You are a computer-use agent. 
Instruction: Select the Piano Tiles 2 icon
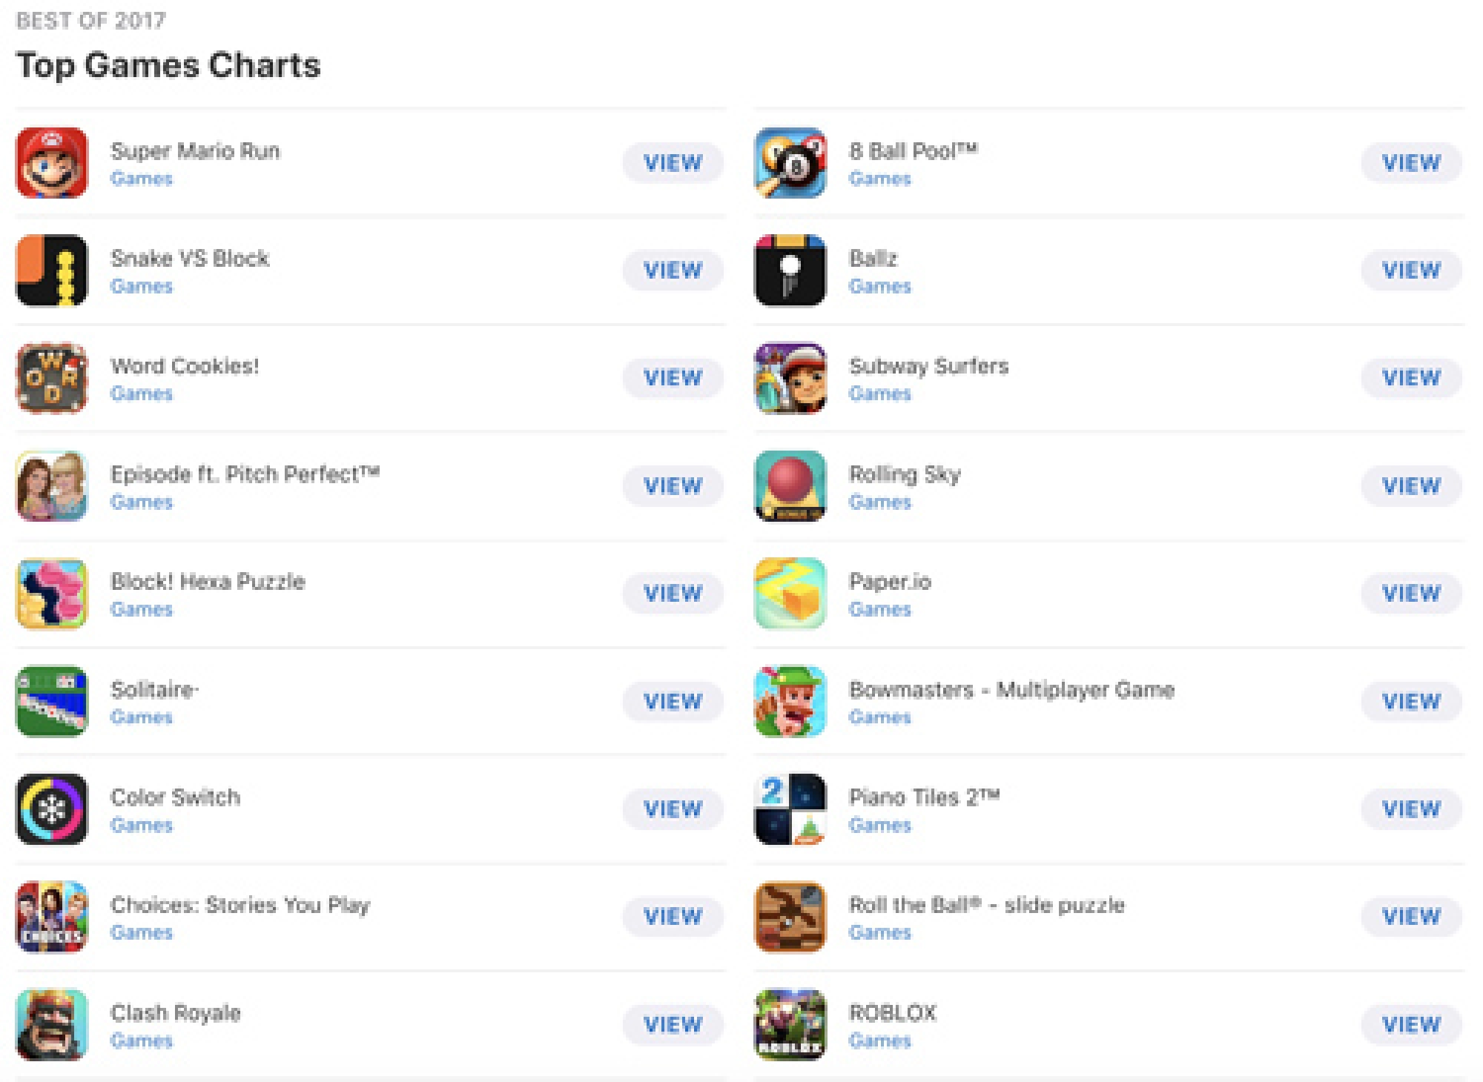pyautogui.click(x=790, y=809)
